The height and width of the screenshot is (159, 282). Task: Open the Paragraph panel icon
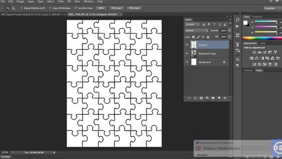[237, 65]
